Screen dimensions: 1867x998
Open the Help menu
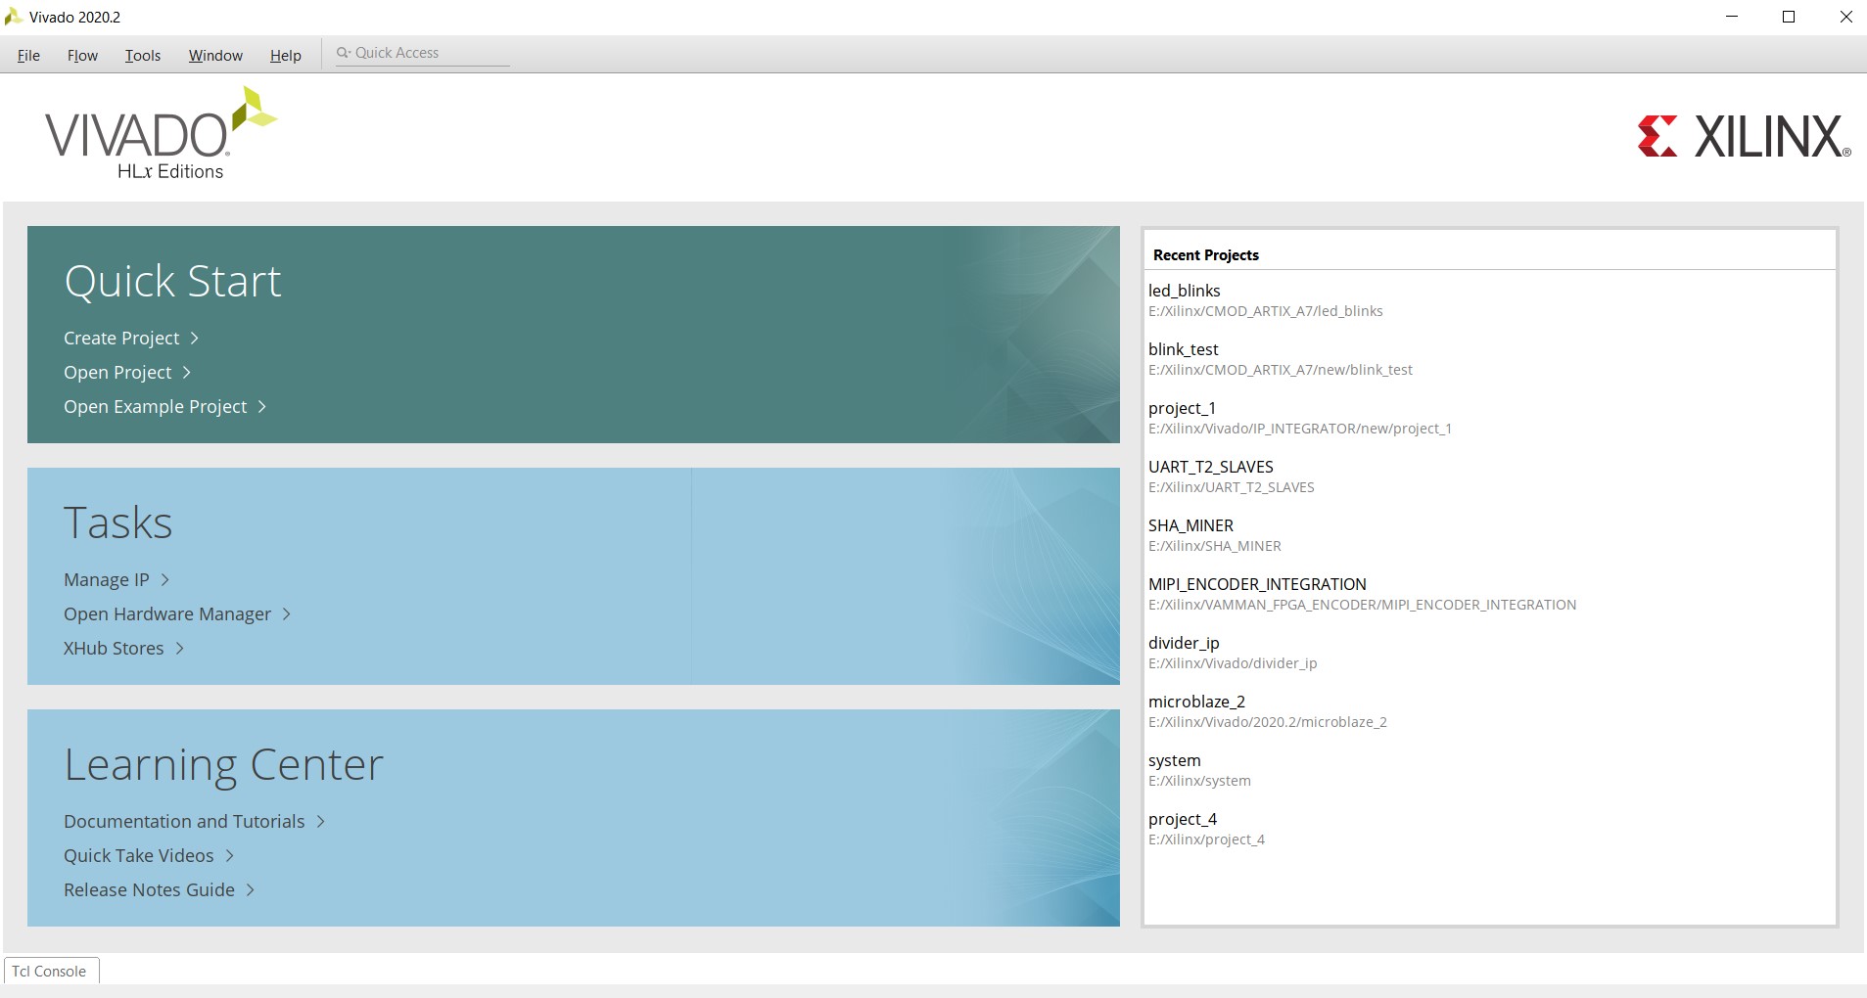284,56
